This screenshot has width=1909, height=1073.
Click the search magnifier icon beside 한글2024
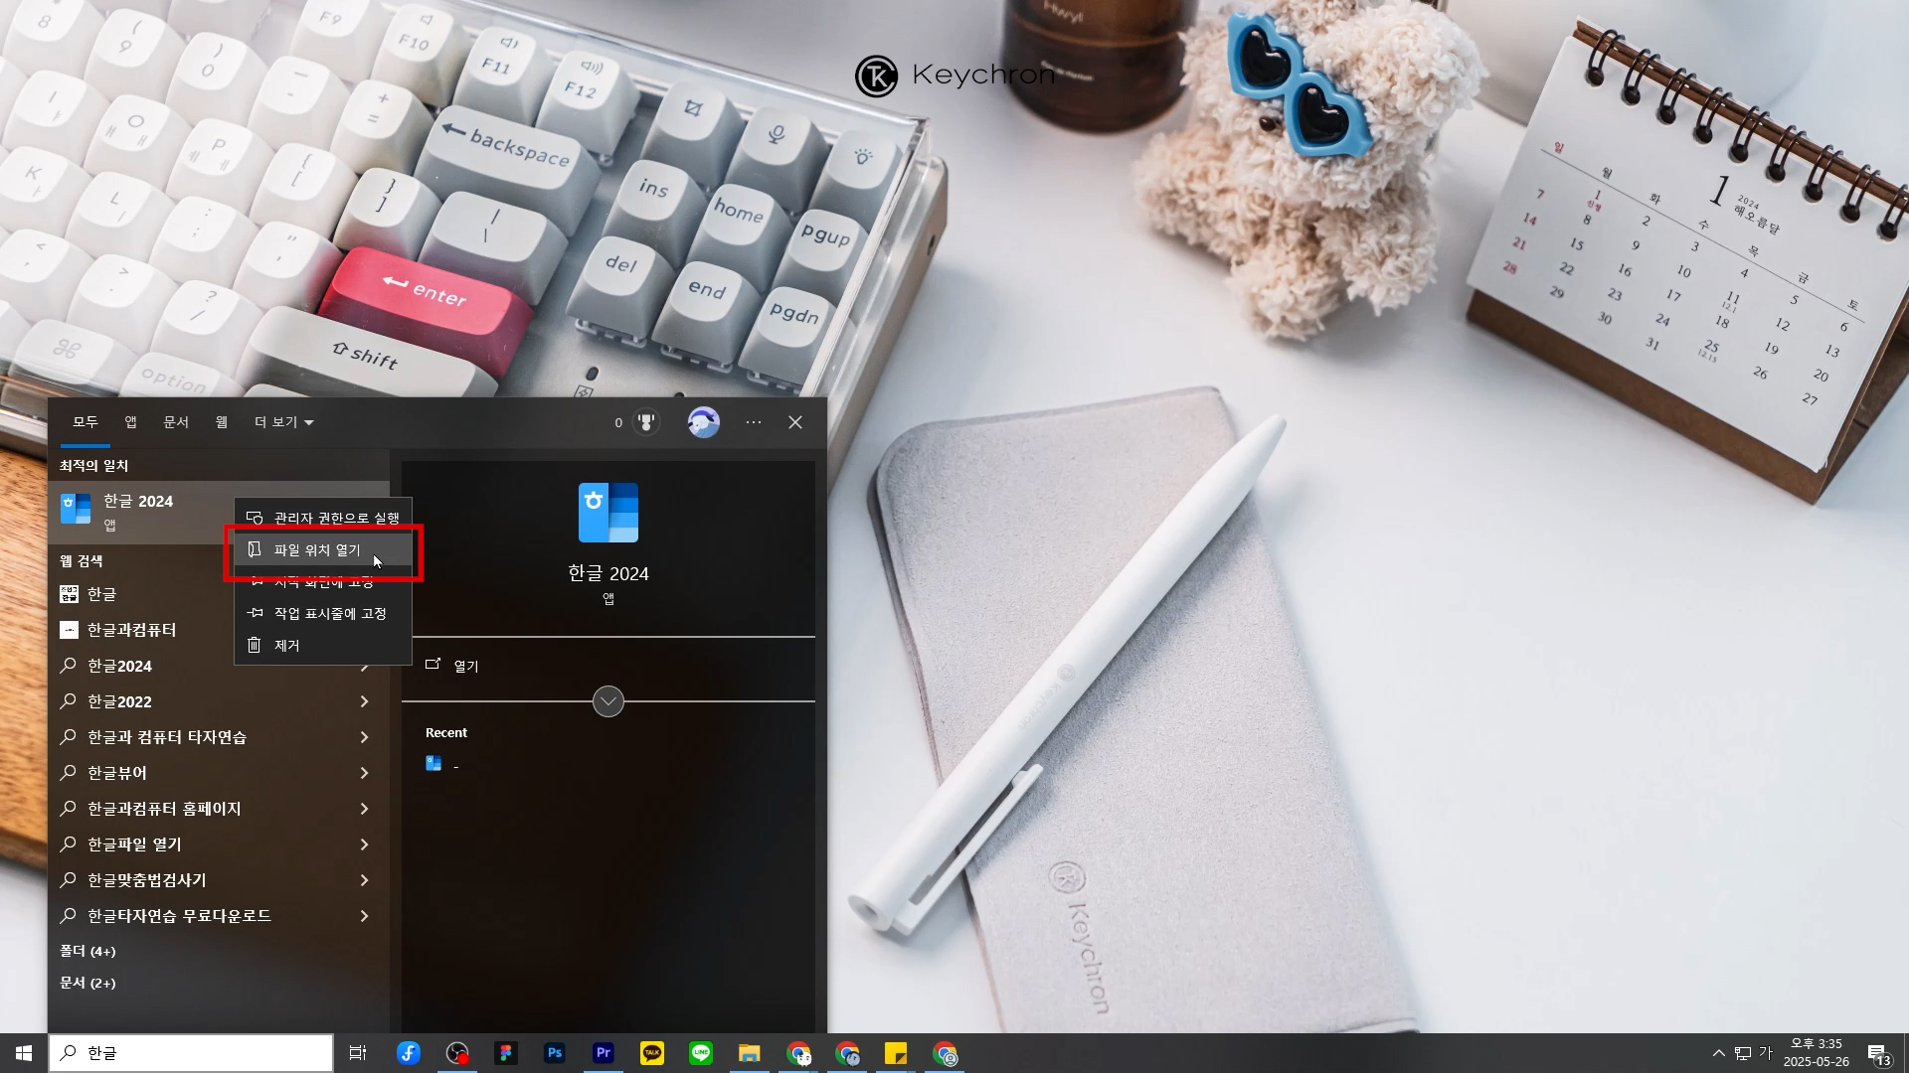point(69,665)
